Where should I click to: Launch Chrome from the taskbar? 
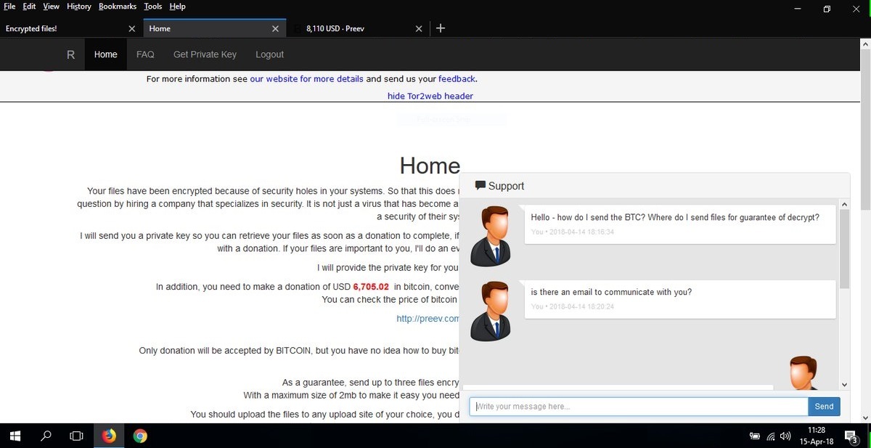click(x=139, y=435)
